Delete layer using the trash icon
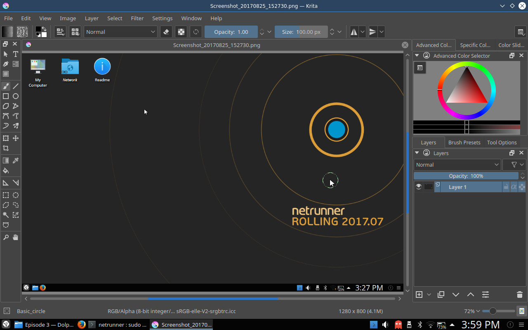The height and width of the screenshot is (330, 528). point(519,295)
